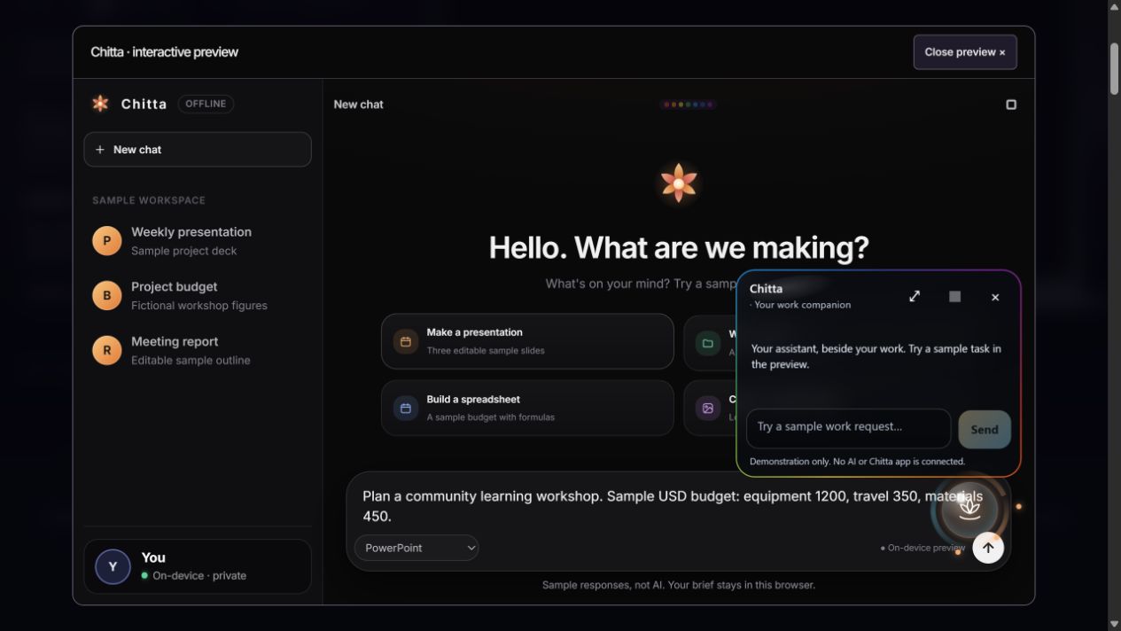This screenshot has height=631, width=1121.
Task: Select the Build a spreadsheet card
Action: (527, 408)
